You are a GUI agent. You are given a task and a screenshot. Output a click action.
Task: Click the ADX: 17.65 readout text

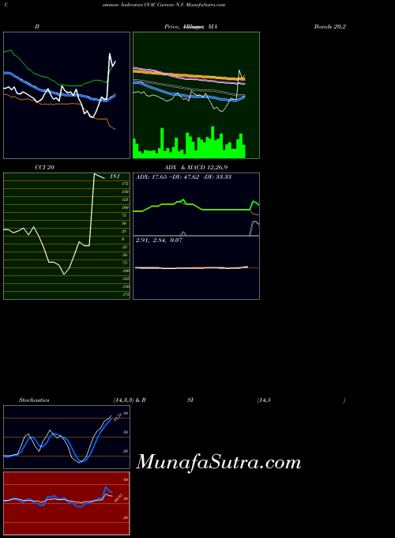tap(152, 177)
